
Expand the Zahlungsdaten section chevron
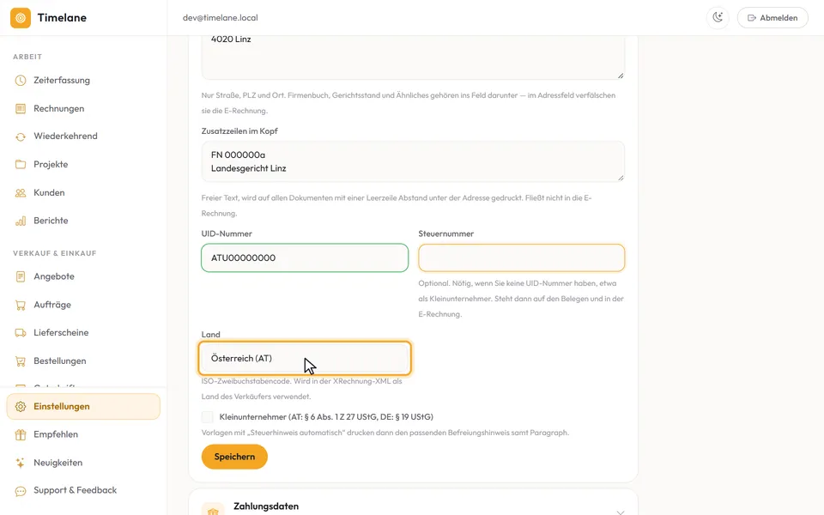621,512
